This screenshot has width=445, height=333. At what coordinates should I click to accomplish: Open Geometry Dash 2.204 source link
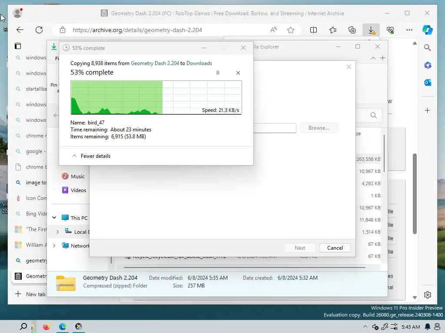(155, 63)
